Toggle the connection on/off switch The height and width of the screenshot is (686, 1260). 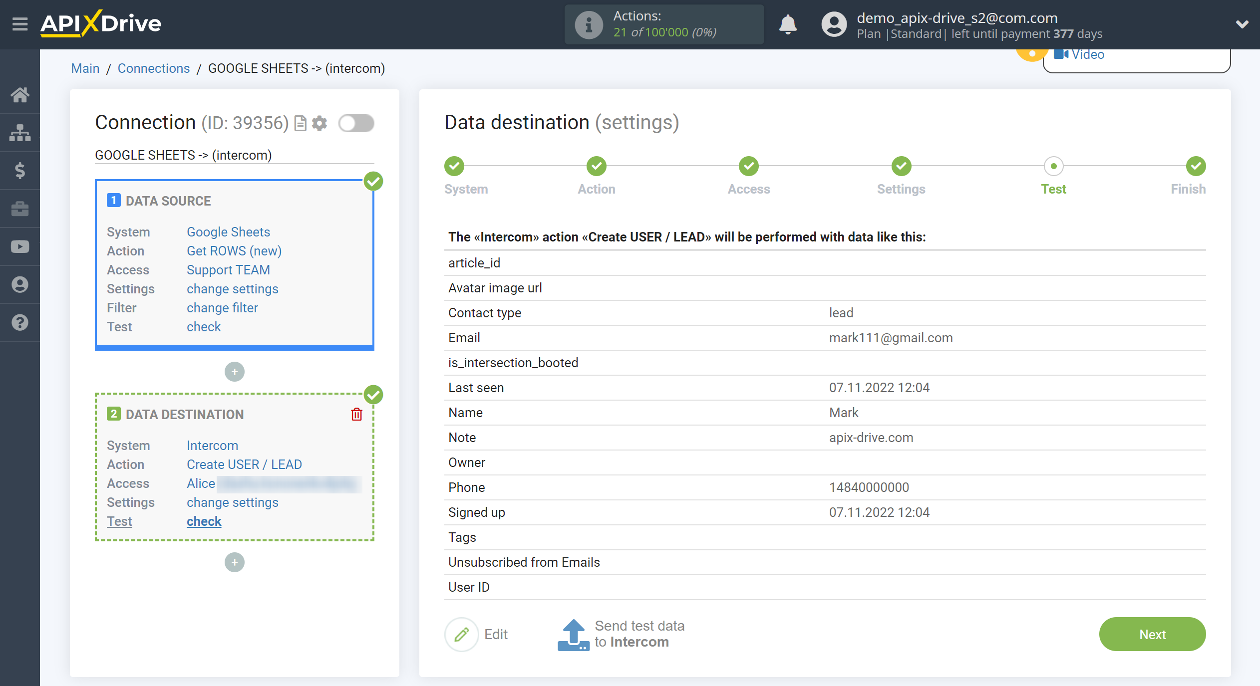click(356, 123)
